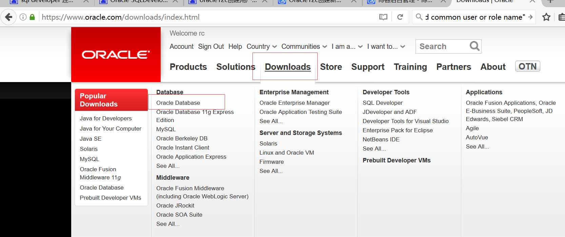
Task: Open the Firmware link
Action: click(271, 162)
